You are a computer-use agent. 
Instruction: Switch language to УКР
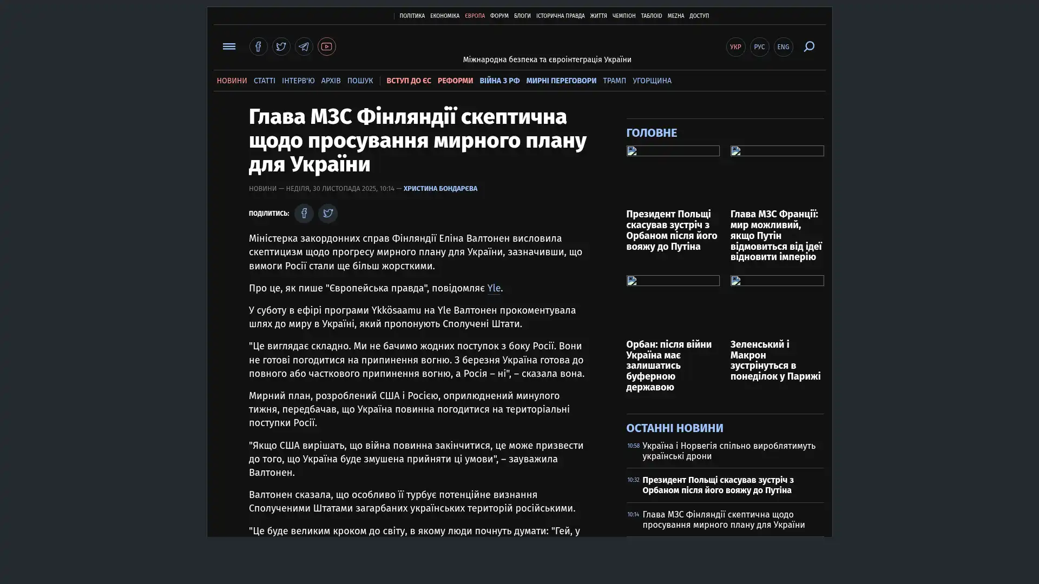point(735,47)
